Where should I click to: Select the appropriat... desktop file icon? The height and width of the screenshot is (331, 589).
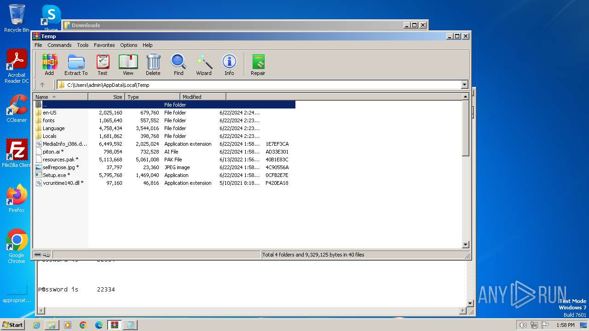point(17,294)
